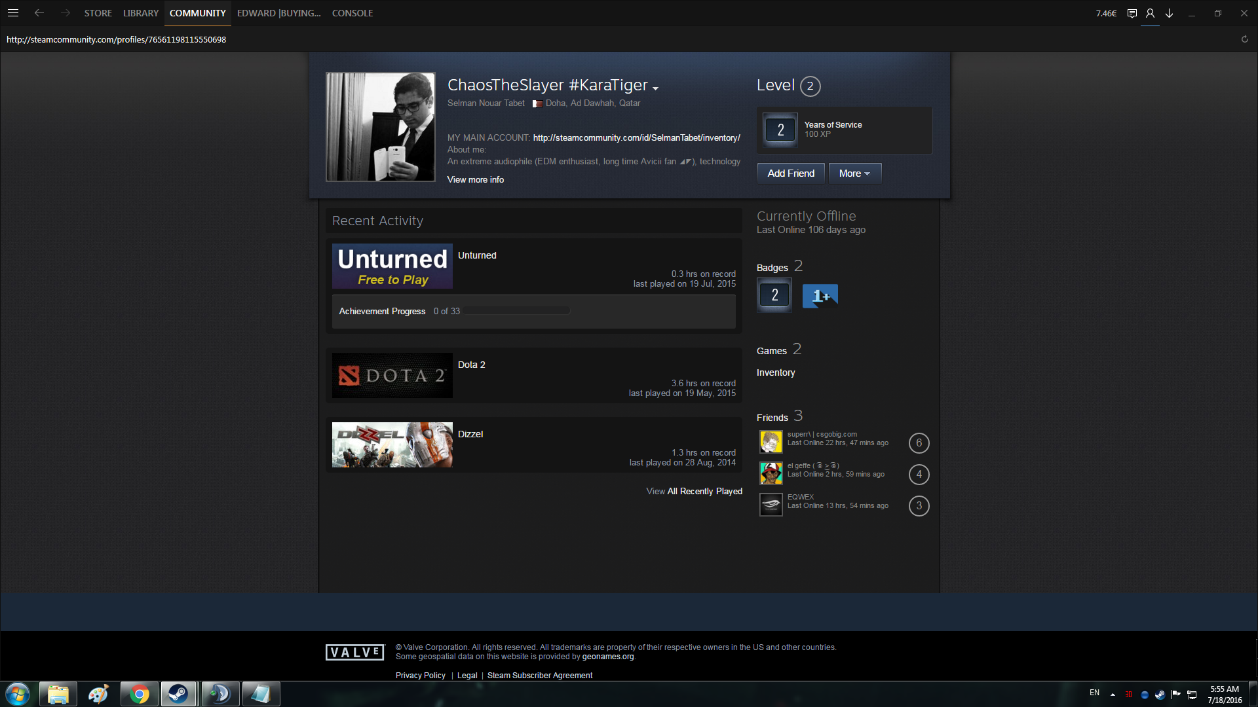
Task: Open friend EQWEX's profile
Action: [x=800, y=497]
